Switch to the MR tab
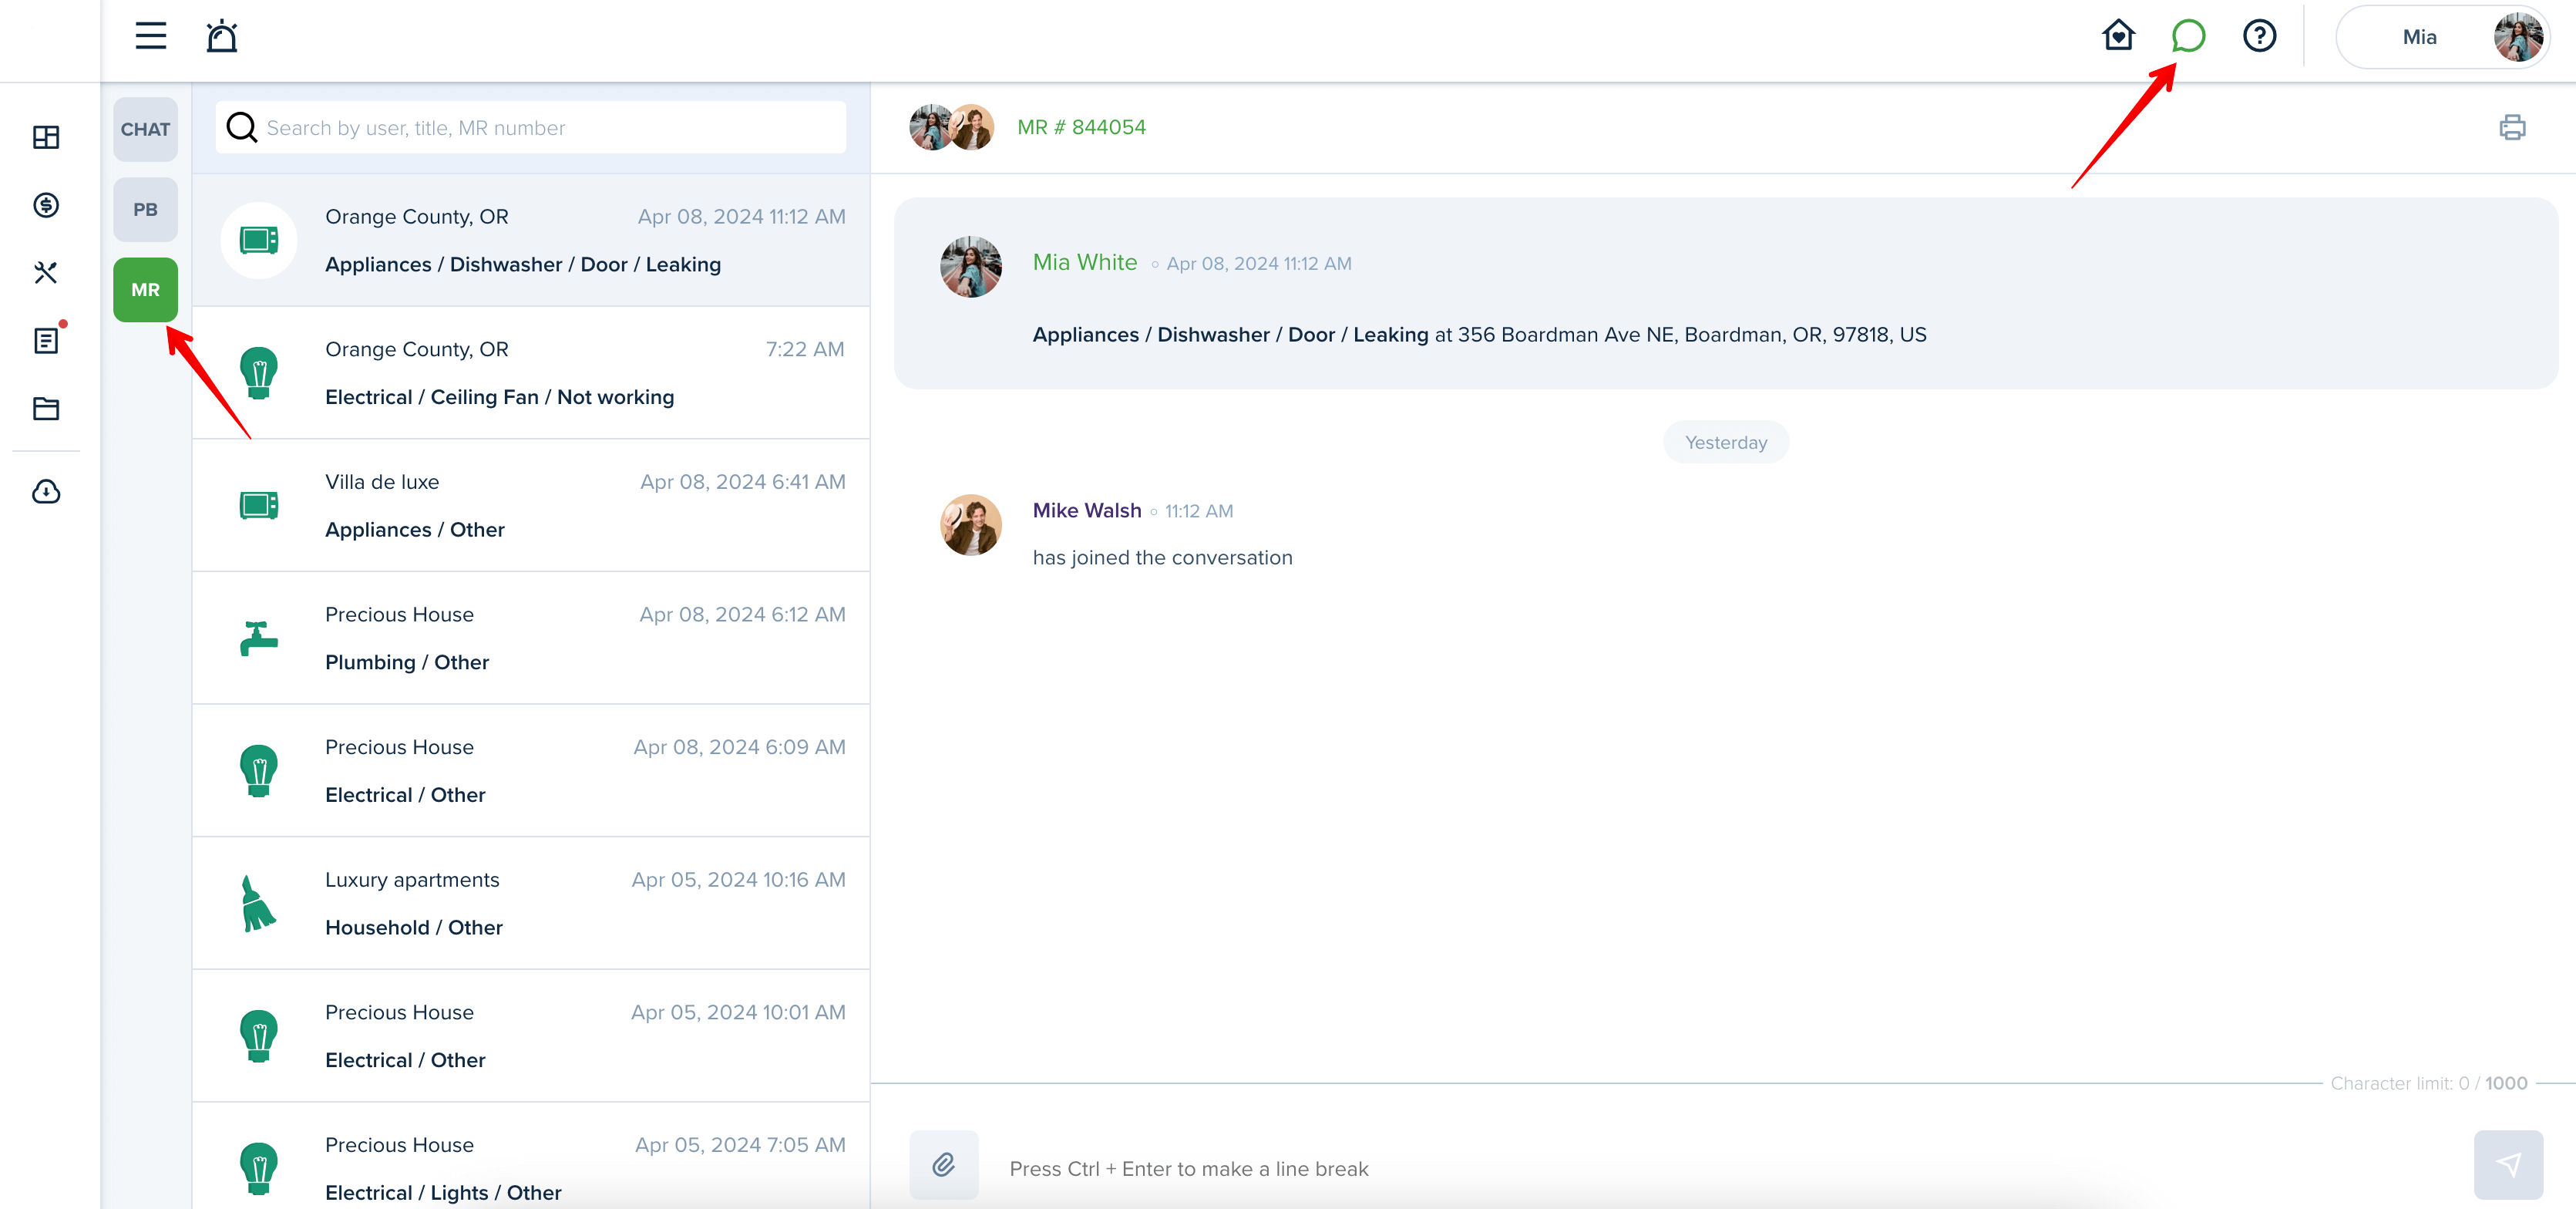Image resolution: width=2576 pixels, height=1209 pixels. [x=145, y=290]
